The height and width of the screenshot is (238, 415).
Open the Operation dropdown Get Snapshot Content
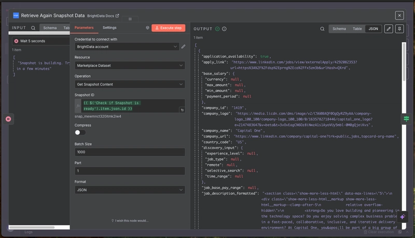pos(130,84)
